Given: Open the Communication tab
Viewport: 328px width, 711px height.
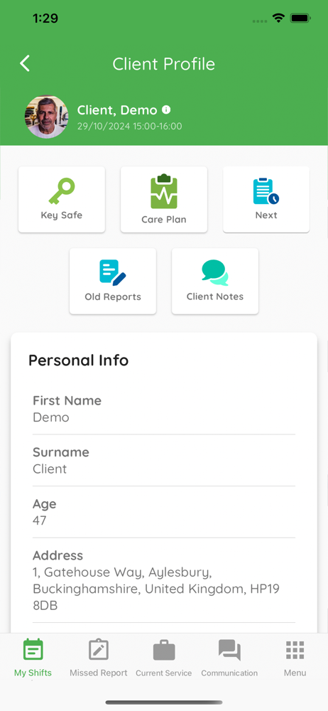Looking at the screenshot, I should coord(229,658).
